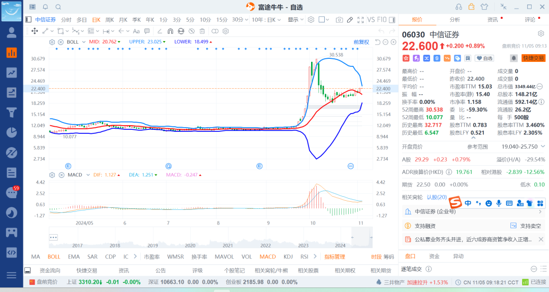549x292 pixels.
Task: Toggle KDJ indicator at bottom bar
Action: click(x=288, y=257)
